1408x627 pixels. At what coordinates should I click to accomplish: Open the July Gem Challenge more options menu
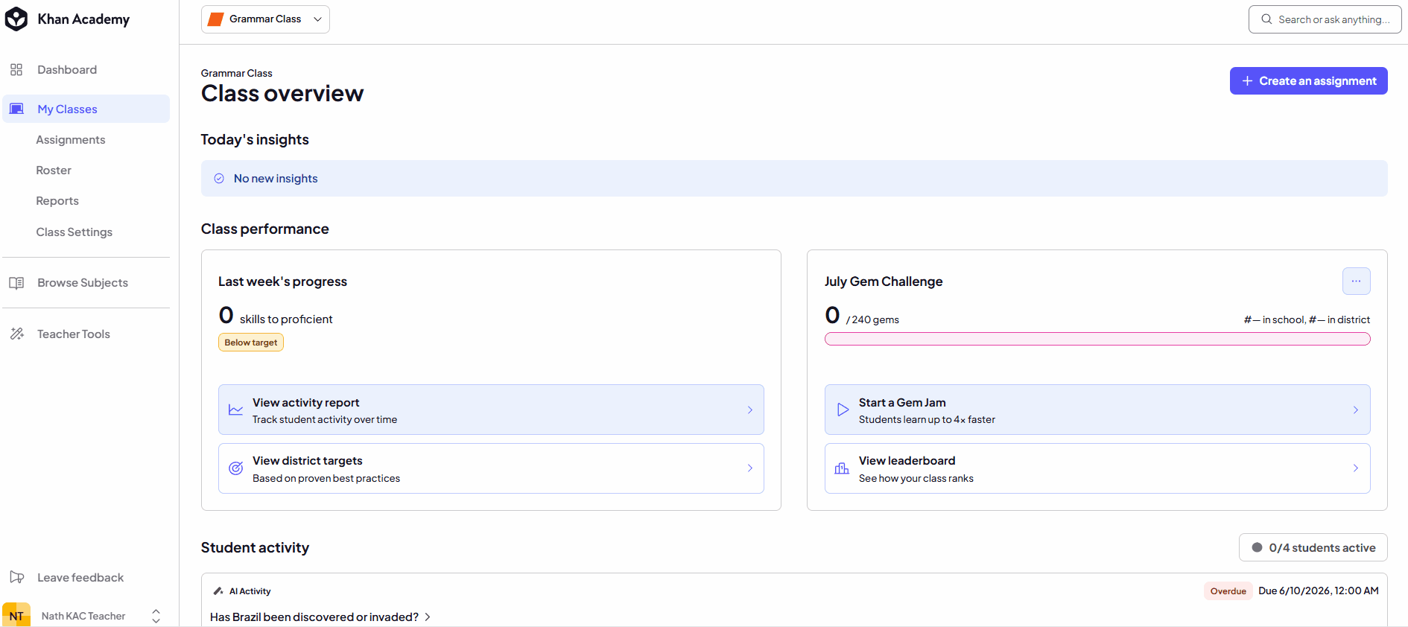(1356, 281)
